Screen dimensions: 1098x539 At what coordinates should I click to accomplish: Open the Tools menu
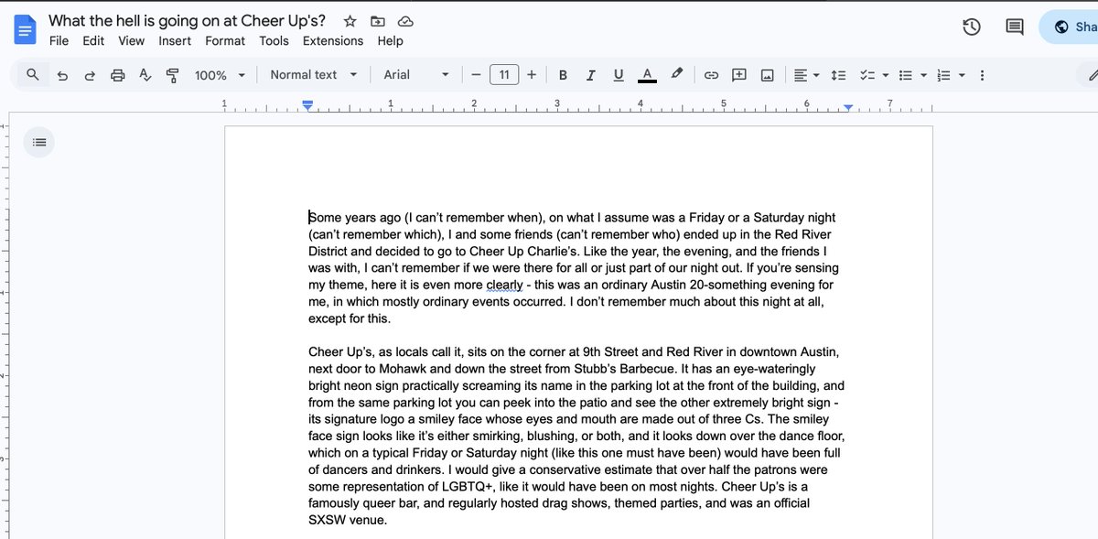[x=274, y=40]
